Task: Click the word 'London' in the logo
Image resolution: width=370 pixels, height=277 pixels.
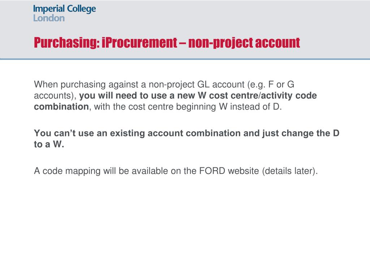Action: click(49, 18)
